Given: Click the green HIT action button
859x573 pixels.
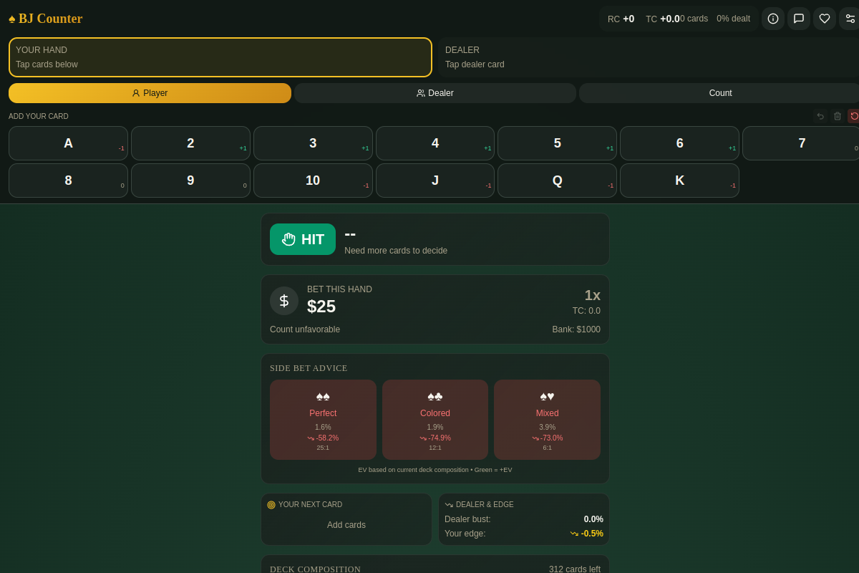Looking at the screenshot, I should (x=303, y=239).
